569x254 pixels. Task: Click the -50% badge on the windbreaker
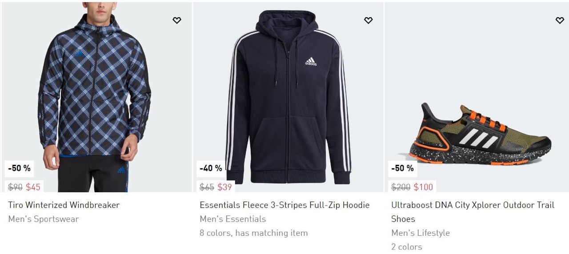coord(20,168)
